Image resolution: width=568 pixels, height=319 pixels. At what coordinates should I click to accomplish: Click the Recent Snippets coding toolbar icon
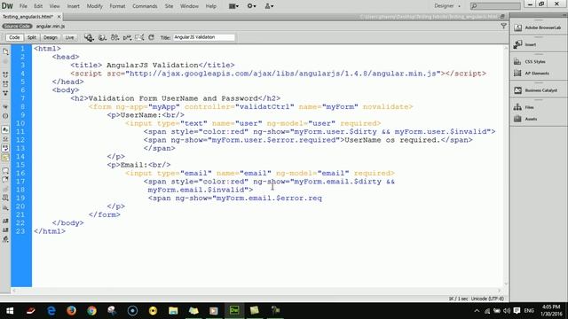[x=5, y=198]
